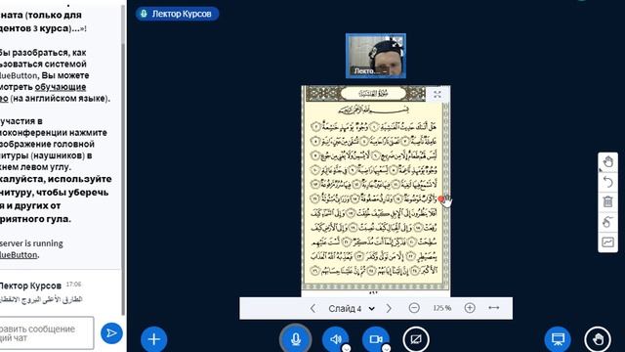The image size is (625, 352).
Task: Click the 17:06 chat timestamp
Action: 73,285
